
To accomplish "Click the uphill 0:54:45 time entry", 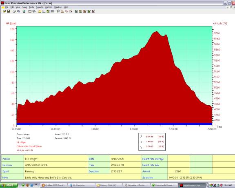I will [149, 137].
